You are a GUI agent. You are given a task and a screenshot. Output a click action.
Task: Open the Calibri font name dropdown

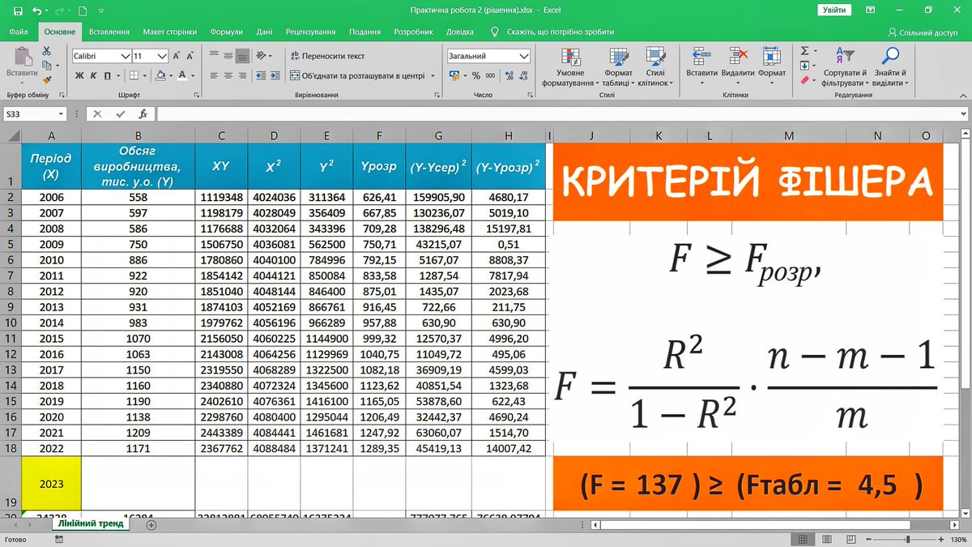126,56
